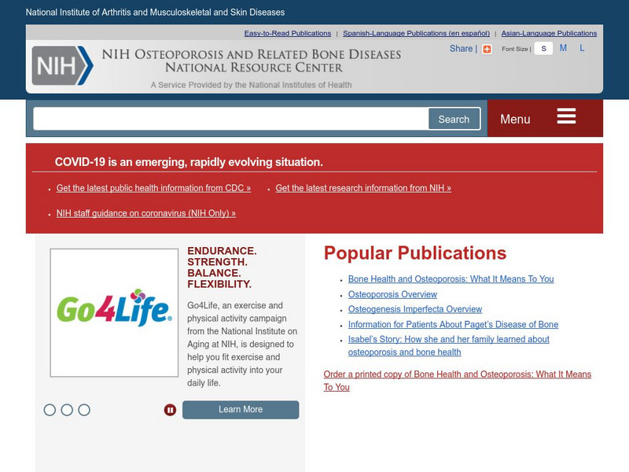Click the NIH logo

pyautogui.click(x=63, y=65)
